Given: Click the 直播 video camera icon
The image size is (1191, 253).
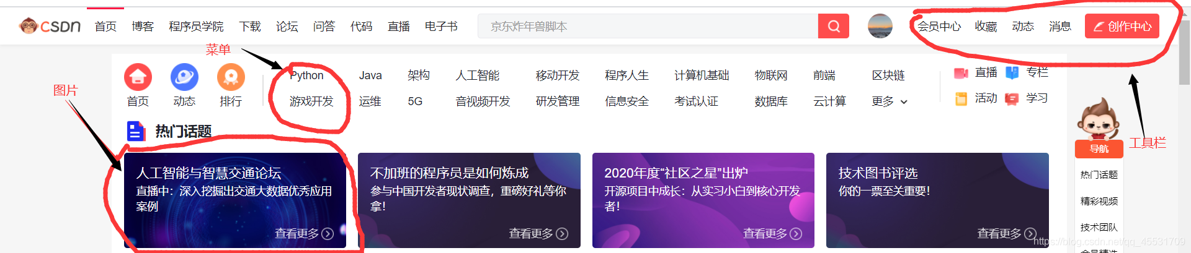Looking at the screenshot, I should 961,73.
